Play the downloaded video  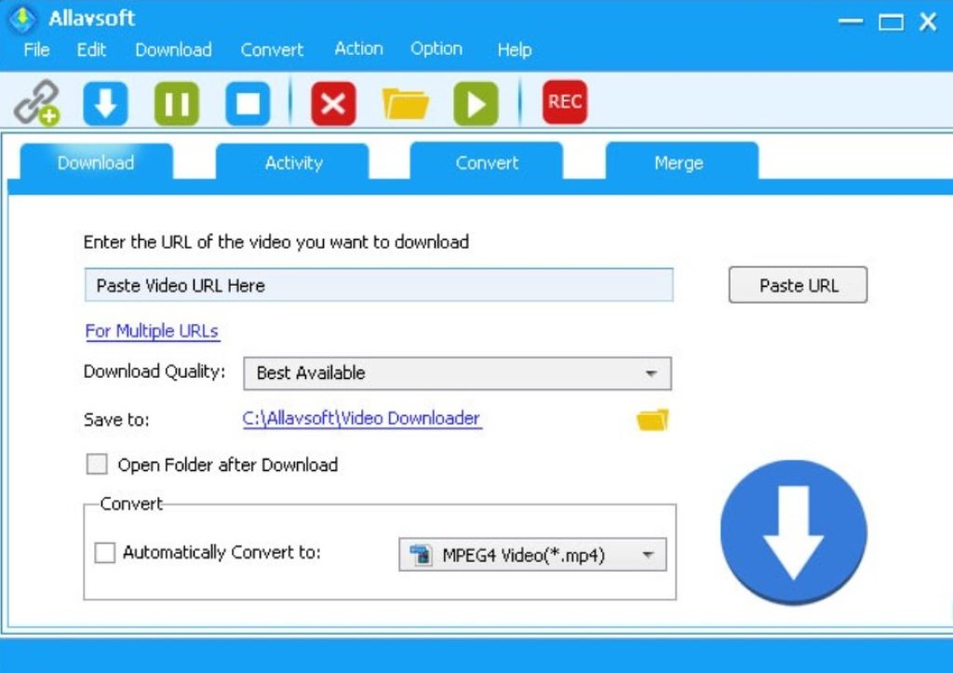(475, 102)
